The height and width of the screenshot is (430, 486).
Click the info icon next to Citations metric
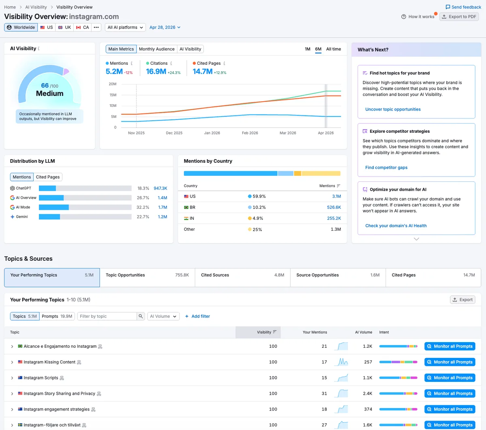pos(171,64)
